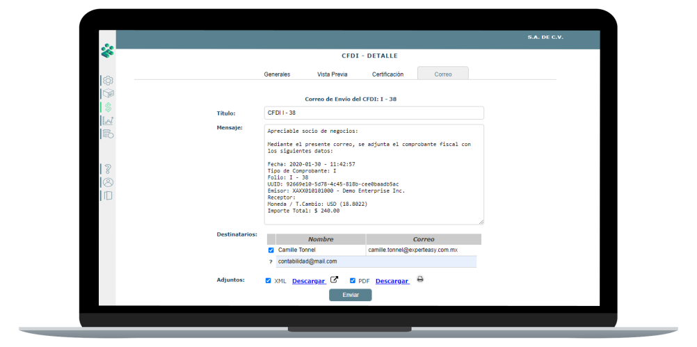Open the inventory box icon in sidebar

pyautogui.click(x=108, y=94)
